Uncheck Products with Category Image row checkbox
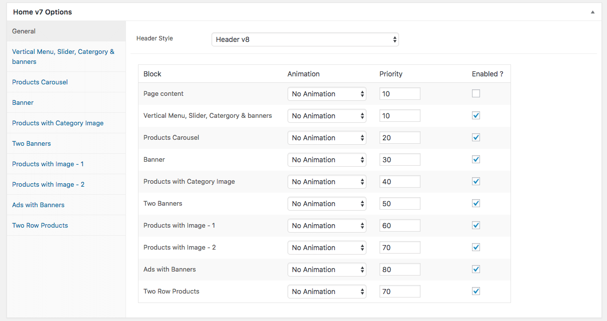The width and height of the screenshot is (607, 321). (x=476, y=181)
